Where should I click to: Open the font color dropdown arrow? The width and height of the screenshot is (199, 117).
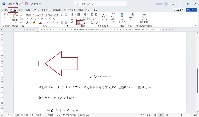[x=43, y=23]
